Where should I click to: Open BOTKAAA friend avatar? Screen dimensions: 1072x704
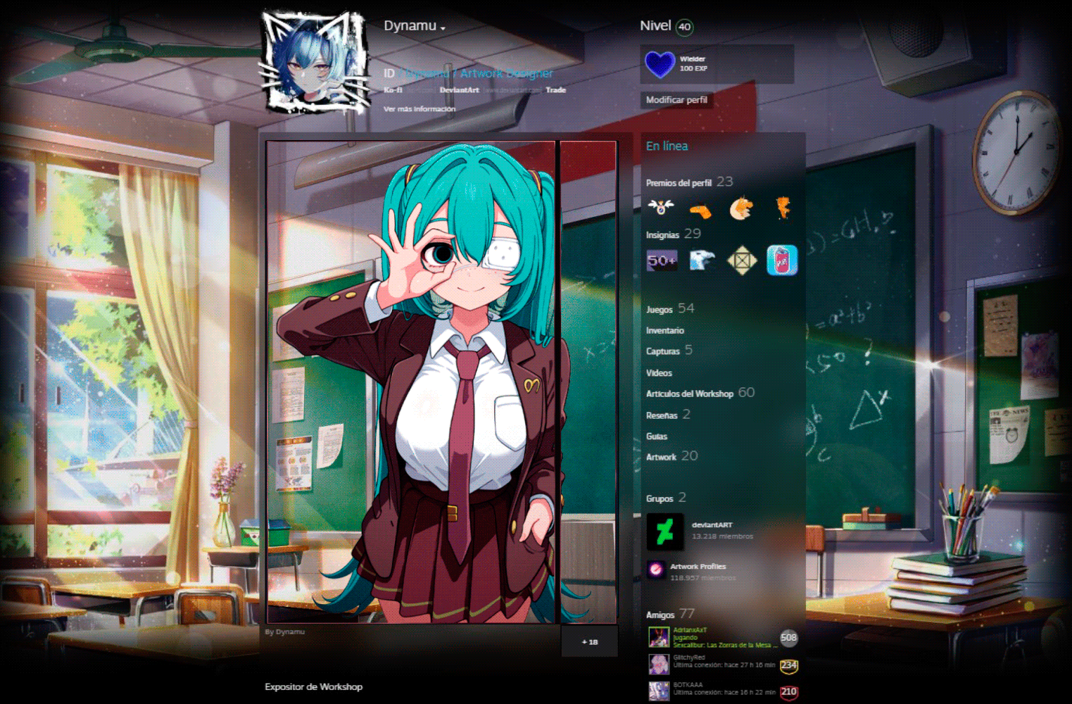click(x=659, y=691)
